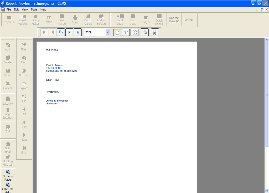Open the Help menu
Screen dimensions: 269x193
43,9
